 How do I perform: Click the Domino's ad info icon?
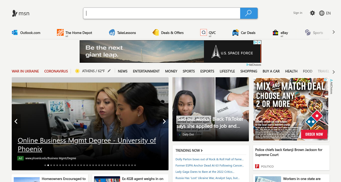(326, 80)
